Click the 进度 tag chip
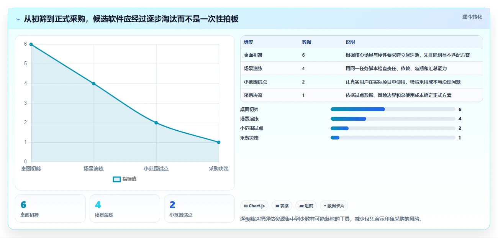 point(306,206)
